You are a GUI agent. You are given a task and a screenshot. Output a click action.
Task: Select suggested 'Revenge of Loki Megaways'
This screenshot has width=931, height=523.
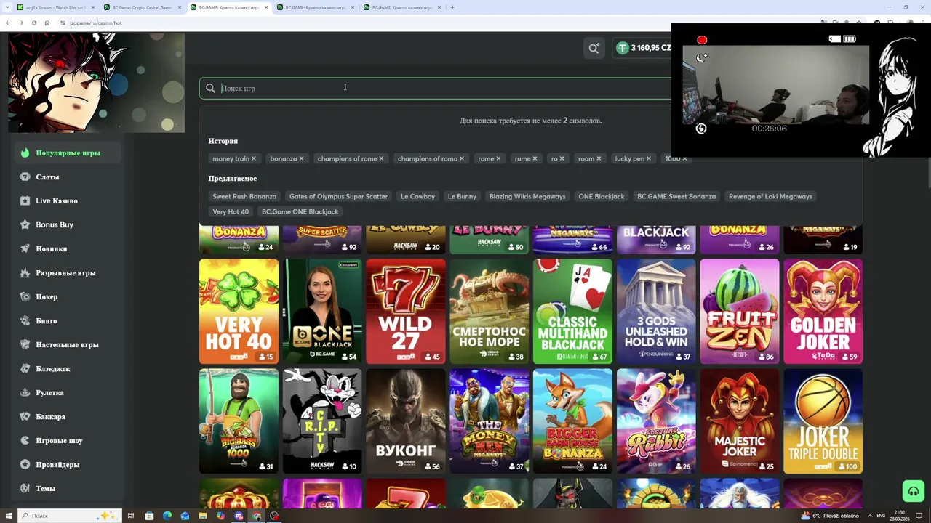coord(770,196)
